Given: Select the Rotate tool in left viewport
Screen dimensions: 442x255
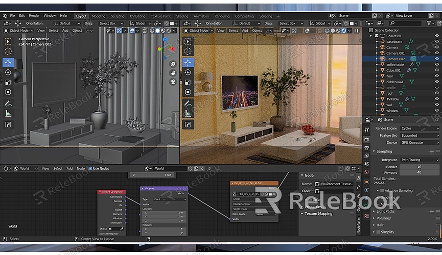Looking at the screenshot, I should coord(8,72).
